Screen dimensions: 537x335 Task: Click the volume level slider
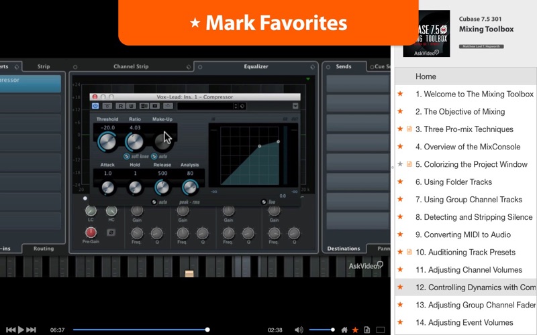click(322, 330)
